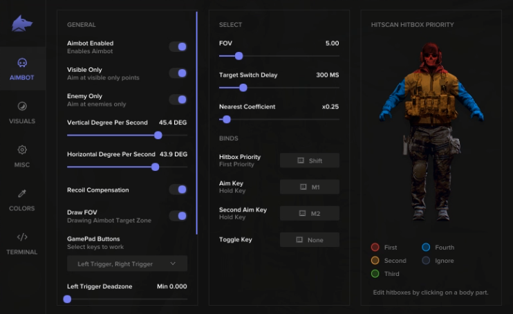Viewport: 513px width, 314px height.
Task: Toggle the Recoil Compensation switch
Action: pos(178,190)
